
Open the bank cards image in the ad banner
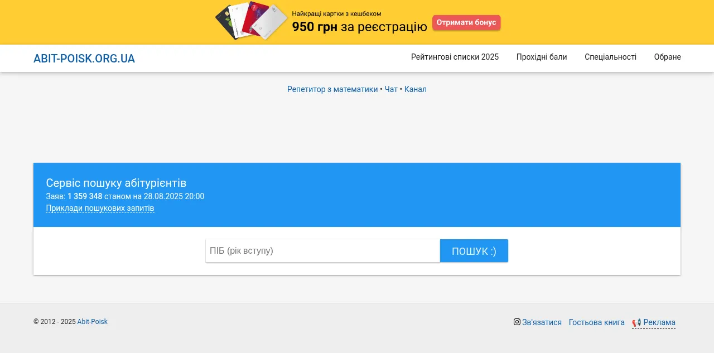tap(252, 21)
